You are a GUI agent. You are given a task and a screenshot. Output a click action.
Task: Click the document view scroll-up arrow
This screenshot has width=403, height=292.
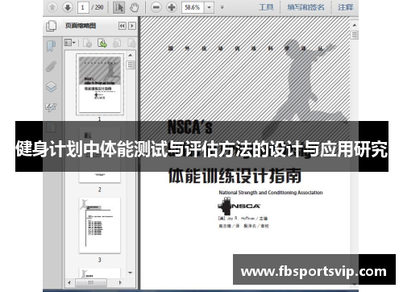click(x=355, y=25)
